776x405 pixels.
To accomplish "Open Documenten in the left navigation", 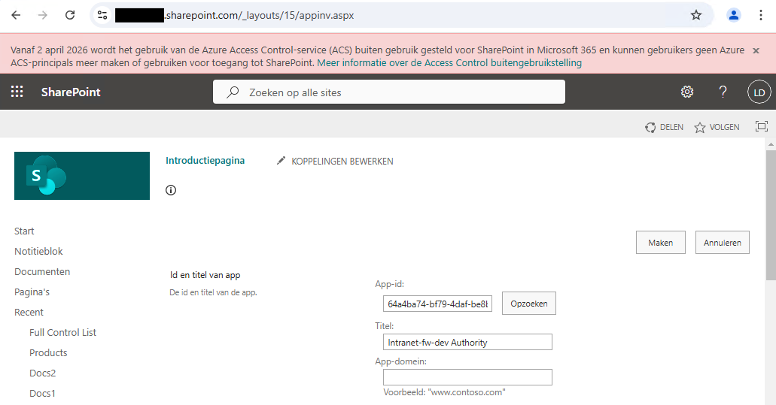I will click(42, 271).
